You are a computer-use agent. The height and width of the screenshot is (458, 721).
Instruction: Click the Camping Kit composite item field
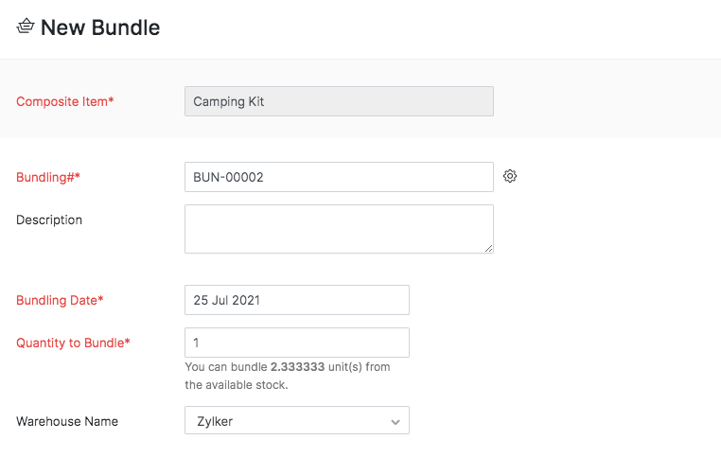click(x=339, y=101)
